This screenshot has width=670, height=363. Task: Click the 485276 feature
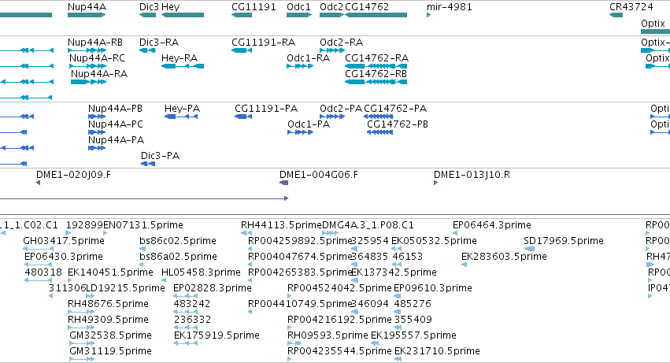[x=397, y=312]
